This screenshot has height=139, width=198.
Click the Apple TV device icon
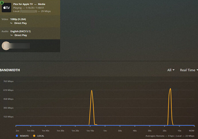(x=6, y=7)
